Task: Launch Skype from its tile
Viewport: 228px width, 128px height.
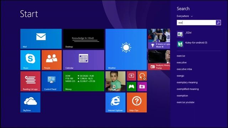Action: coord(30,60)
